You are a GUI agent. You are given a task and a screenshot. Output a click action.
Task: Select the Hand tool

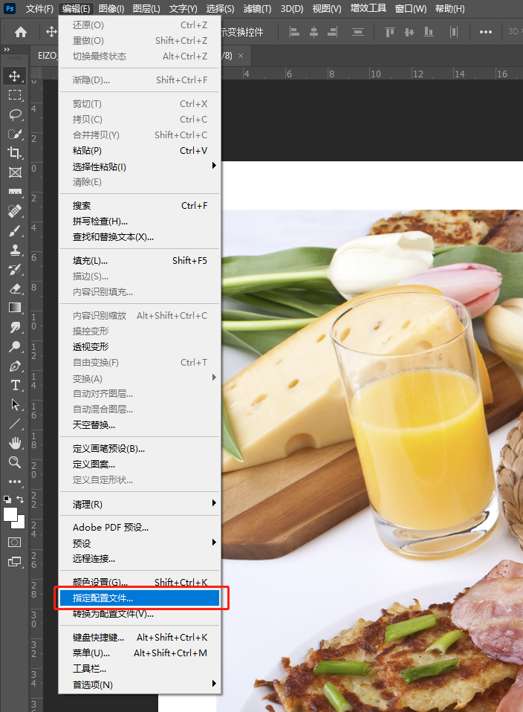15,443
